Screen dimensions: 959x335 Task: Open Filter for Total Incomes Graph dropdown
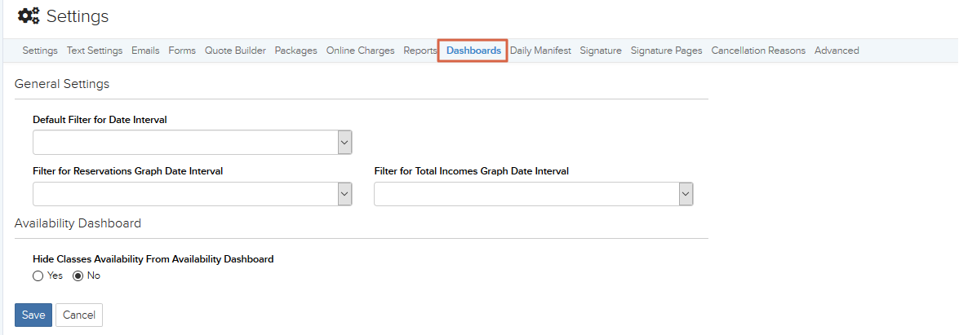534,194
